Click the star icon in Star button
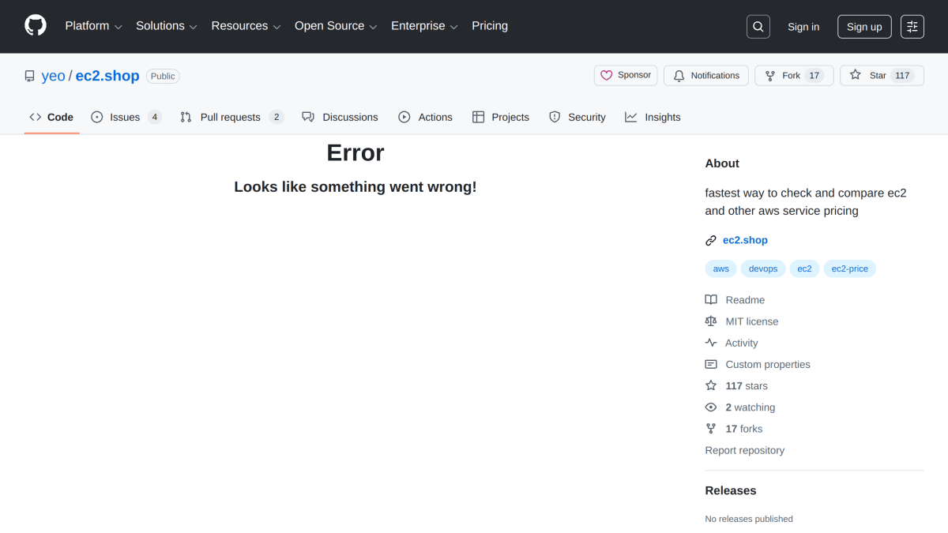The height and width of the screenshot is (533, 948). pos(856,76)
